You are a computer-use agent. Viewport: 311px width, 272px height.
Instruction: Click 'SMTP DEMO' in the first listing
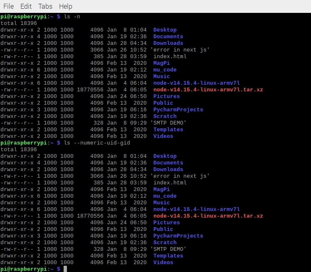[x=168, y=123]
